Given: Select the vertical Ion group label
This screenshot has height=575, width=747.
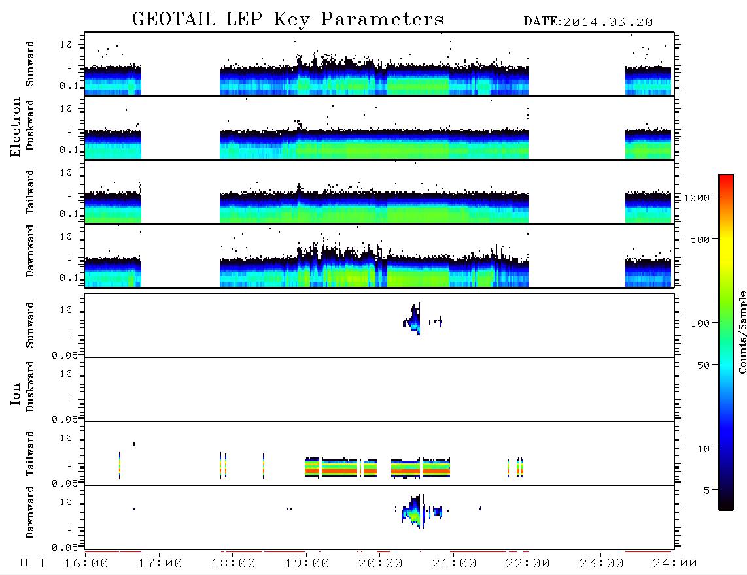Looking at the screenshot, I should tap(15, 393).
